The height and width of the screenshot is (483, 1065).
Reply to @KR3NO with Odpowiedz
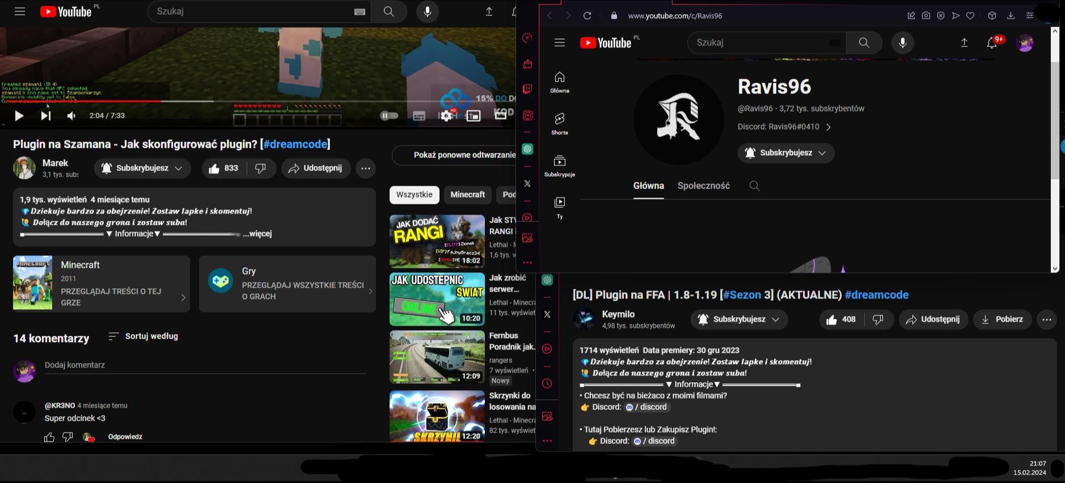tap(125, 437)
